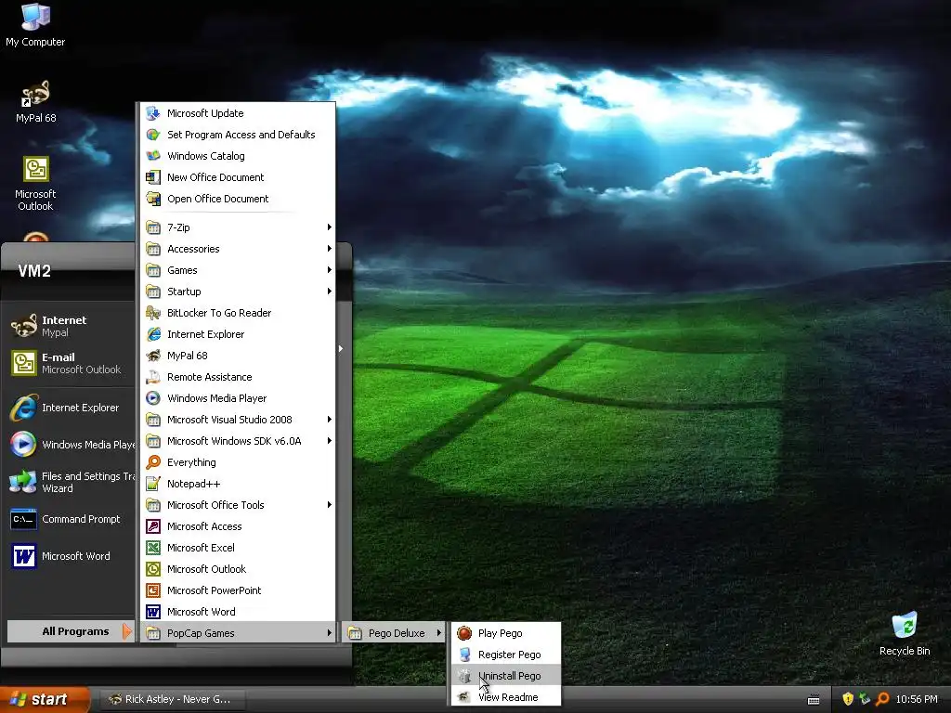Launch Notepad++

click(x=238, y=484)
